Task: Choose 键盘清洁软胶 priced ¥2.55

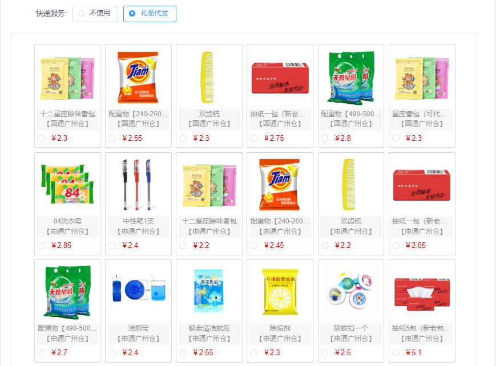Action: point(183,353)
